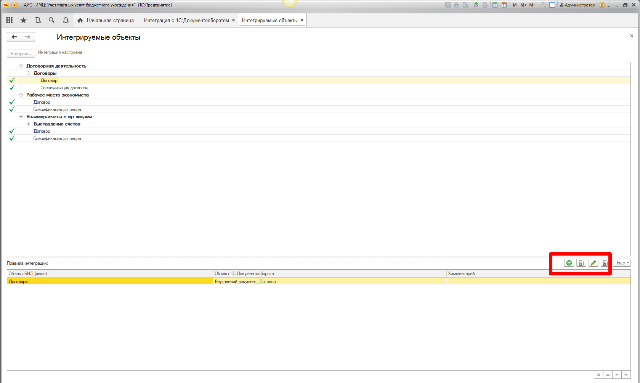Click the copy integration rule icon

581,263
